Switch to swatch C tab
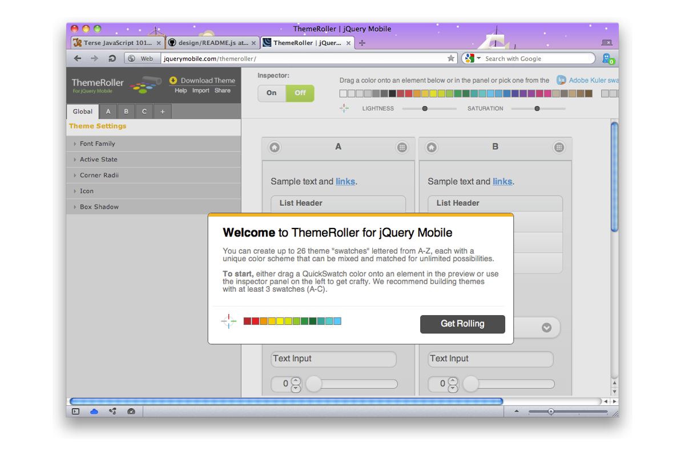This screenshot has width=685, height=456. [144, 112]
